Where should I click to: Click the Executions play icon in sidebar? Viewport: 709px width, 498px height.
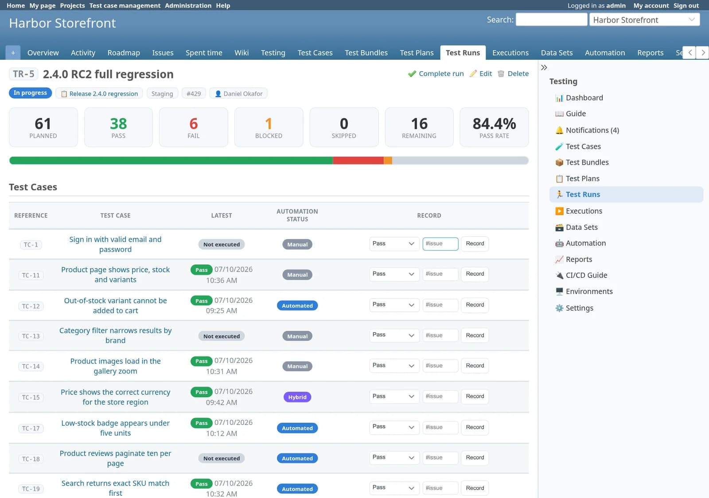559,211
